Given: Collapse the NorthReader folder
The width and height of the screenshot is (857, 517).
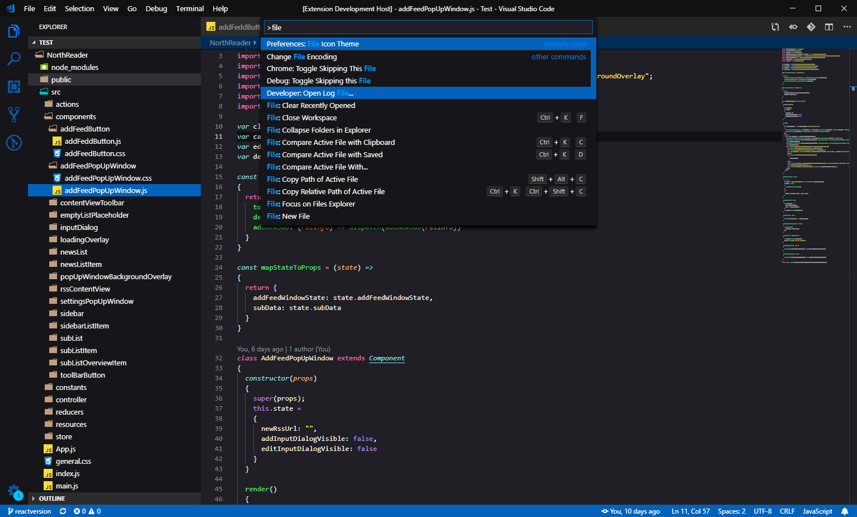Looking at the screenshot, I should tap(114, 55).
